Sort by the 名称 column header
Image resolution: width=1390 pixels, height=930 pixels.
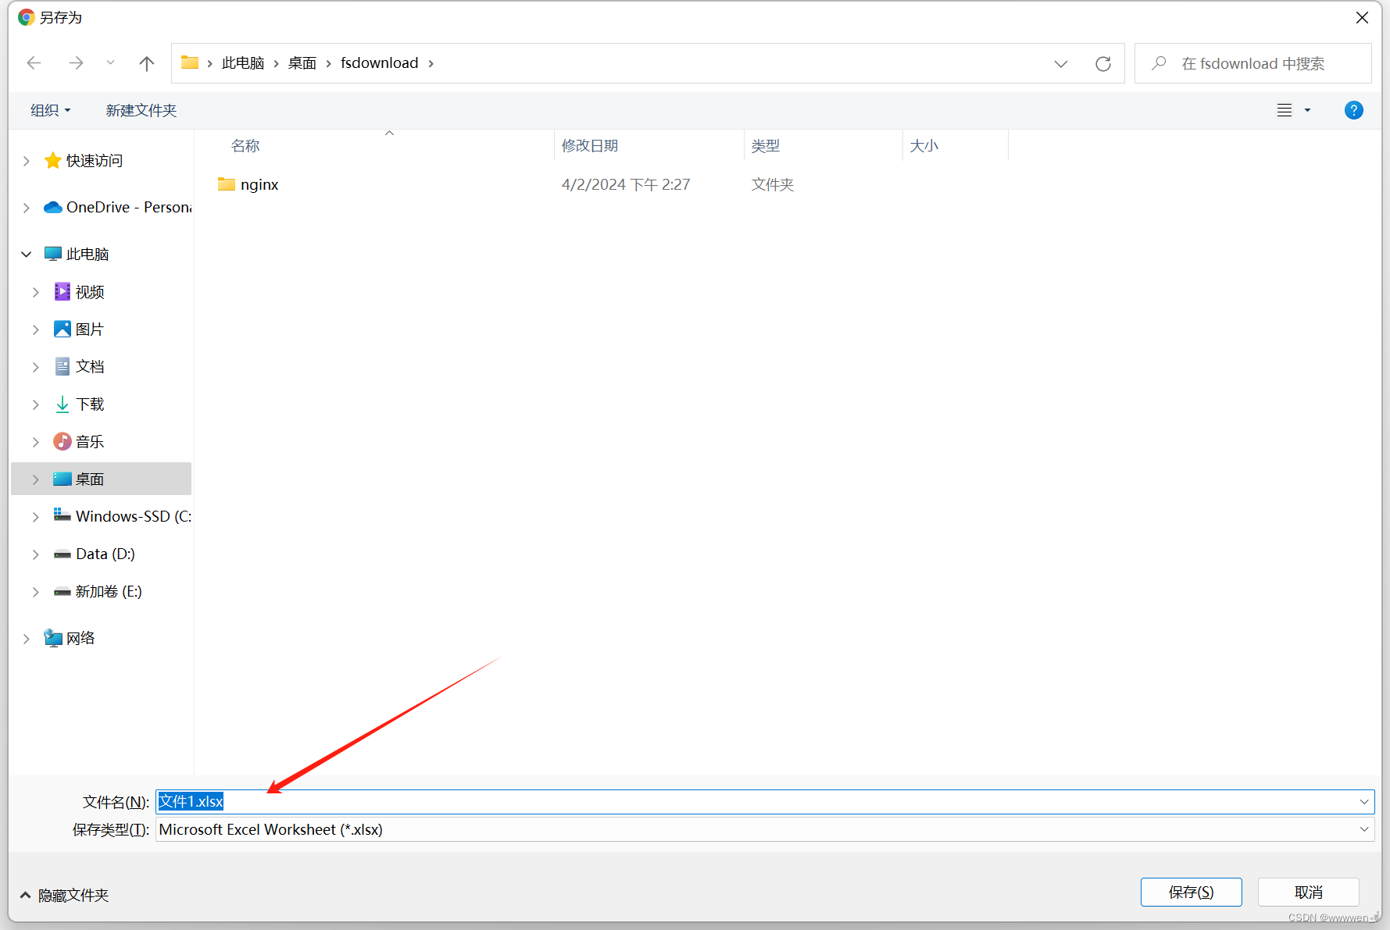click(x=245, y=146)
